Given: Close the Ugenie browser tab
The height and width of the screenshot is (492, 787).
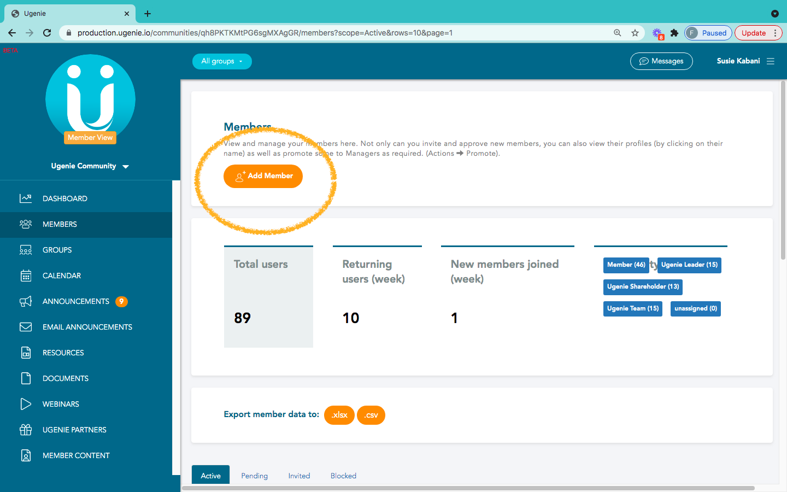Looking at the screenshot, I should pyautogui.click(x=127, y=14).
